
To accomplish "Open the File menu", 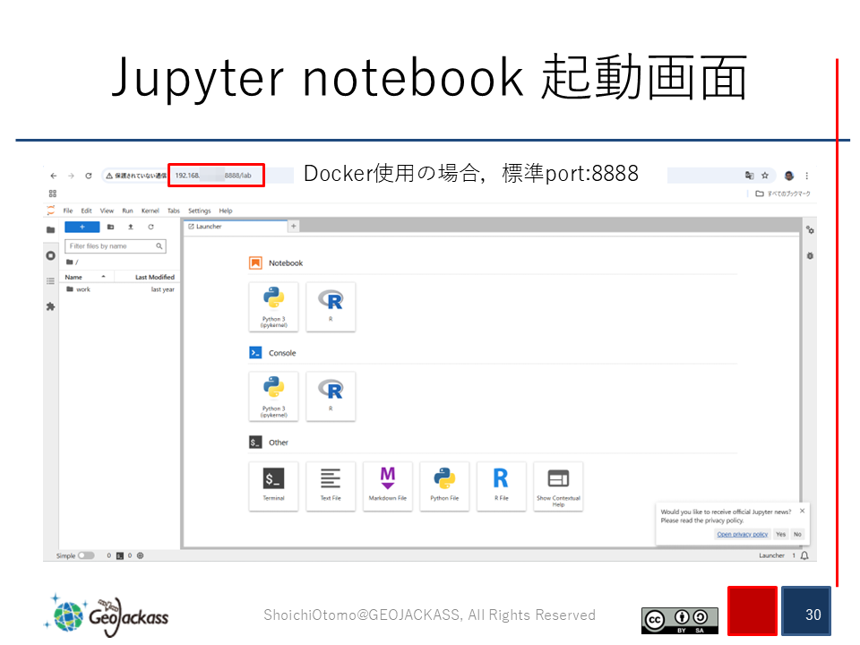I will click(68, 211).
